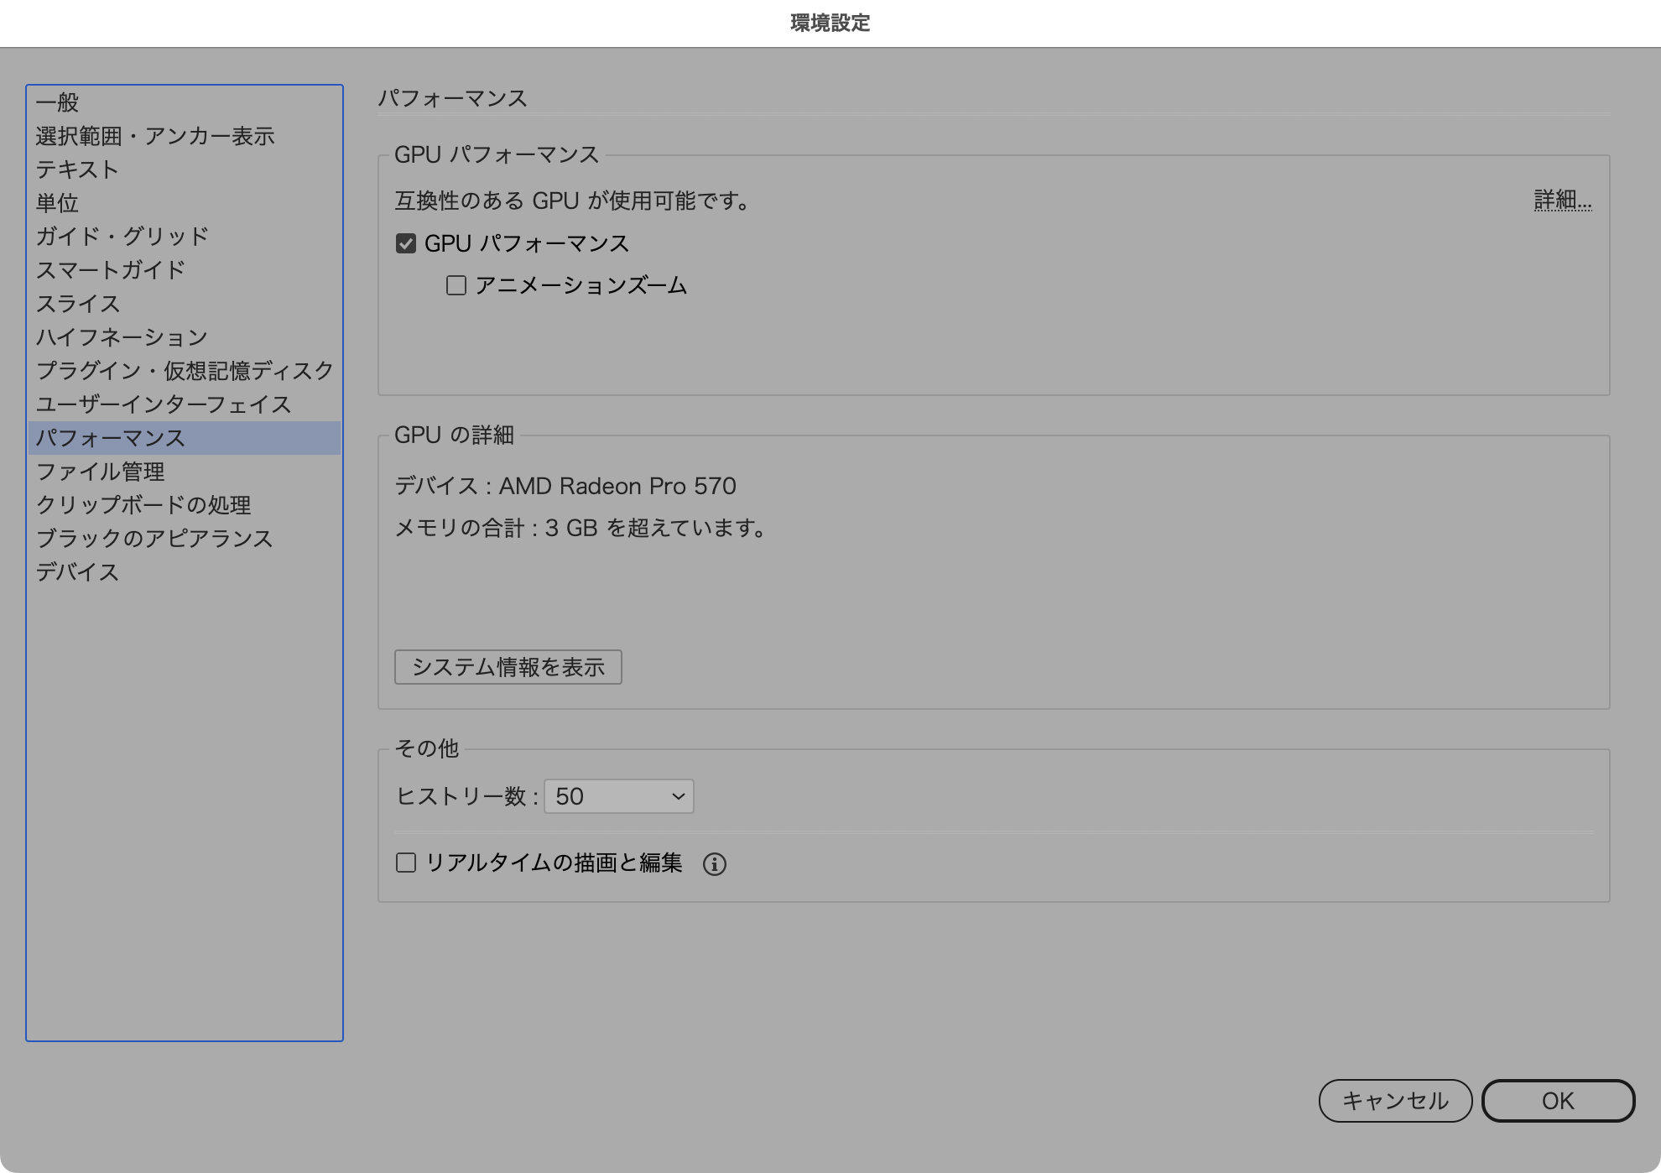Enable リアルタイムの描画と編集 option
Viewport: 1661px width, 1173px height.
(405, 863)
